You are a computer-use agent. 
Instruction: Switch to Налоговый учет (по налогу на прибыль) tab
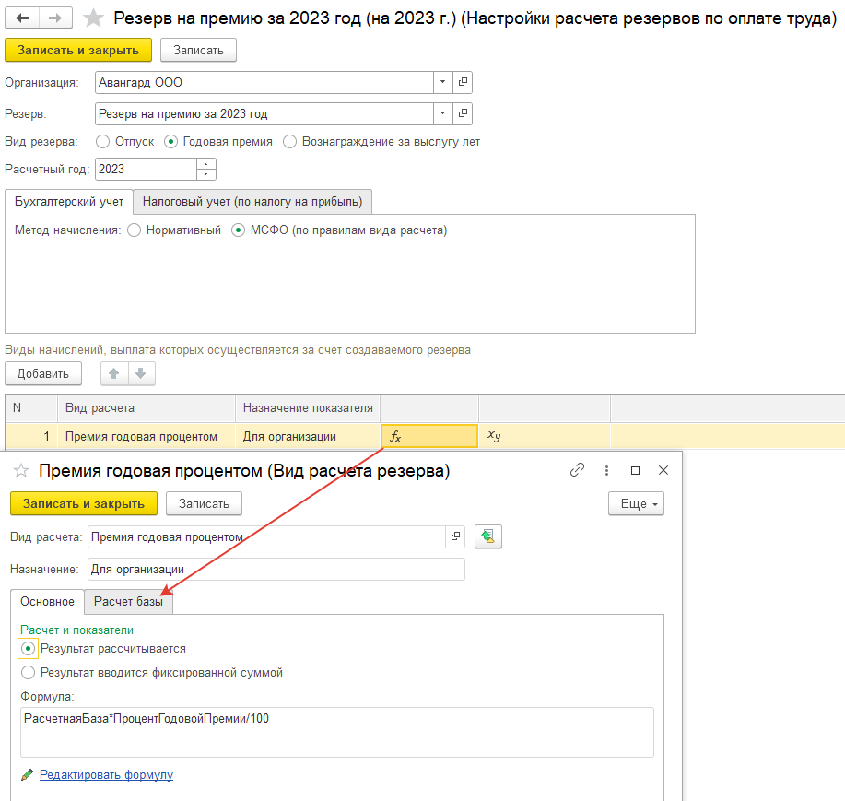252,202
